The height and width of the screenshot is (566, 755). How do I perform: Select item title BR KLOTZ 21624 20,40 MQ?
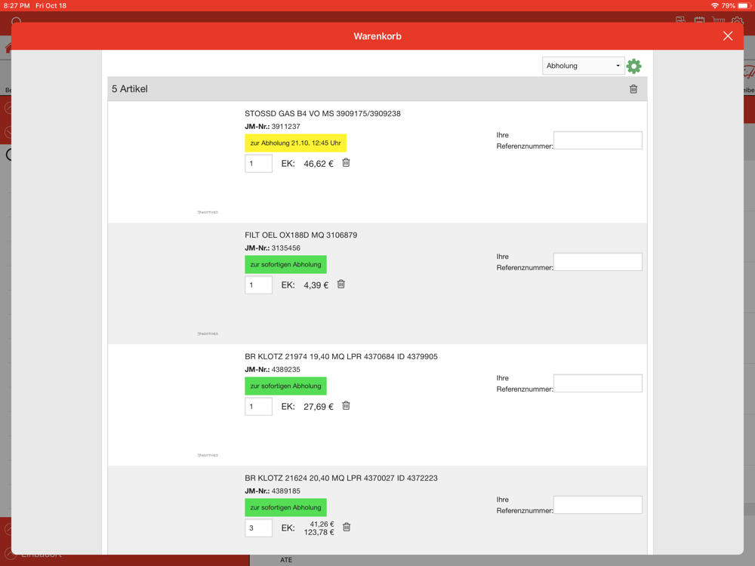coord(341,478)
